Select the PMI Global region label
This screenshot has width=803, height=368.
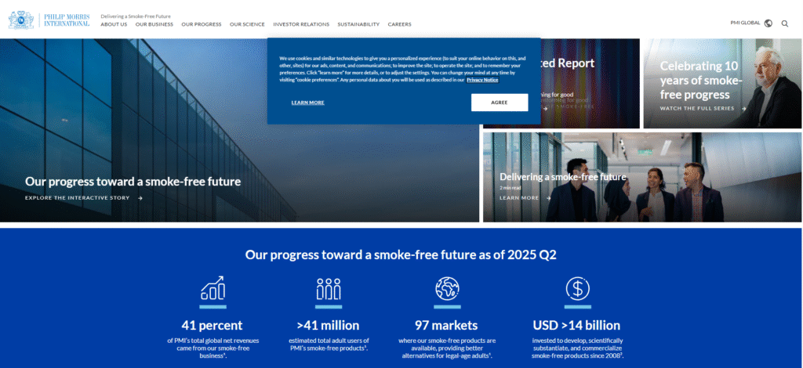coord(745,23)
